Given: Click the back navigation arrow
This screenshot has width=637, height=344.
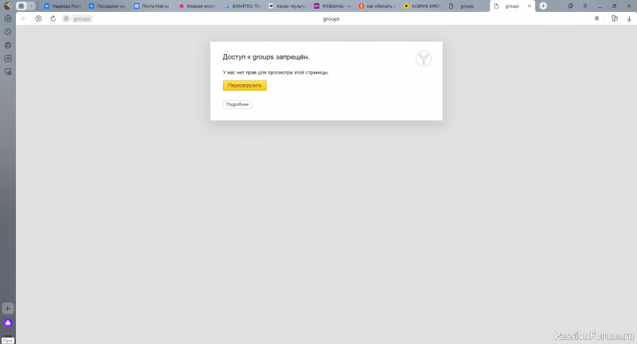Looking at the screenshot, I should point(24,18).
